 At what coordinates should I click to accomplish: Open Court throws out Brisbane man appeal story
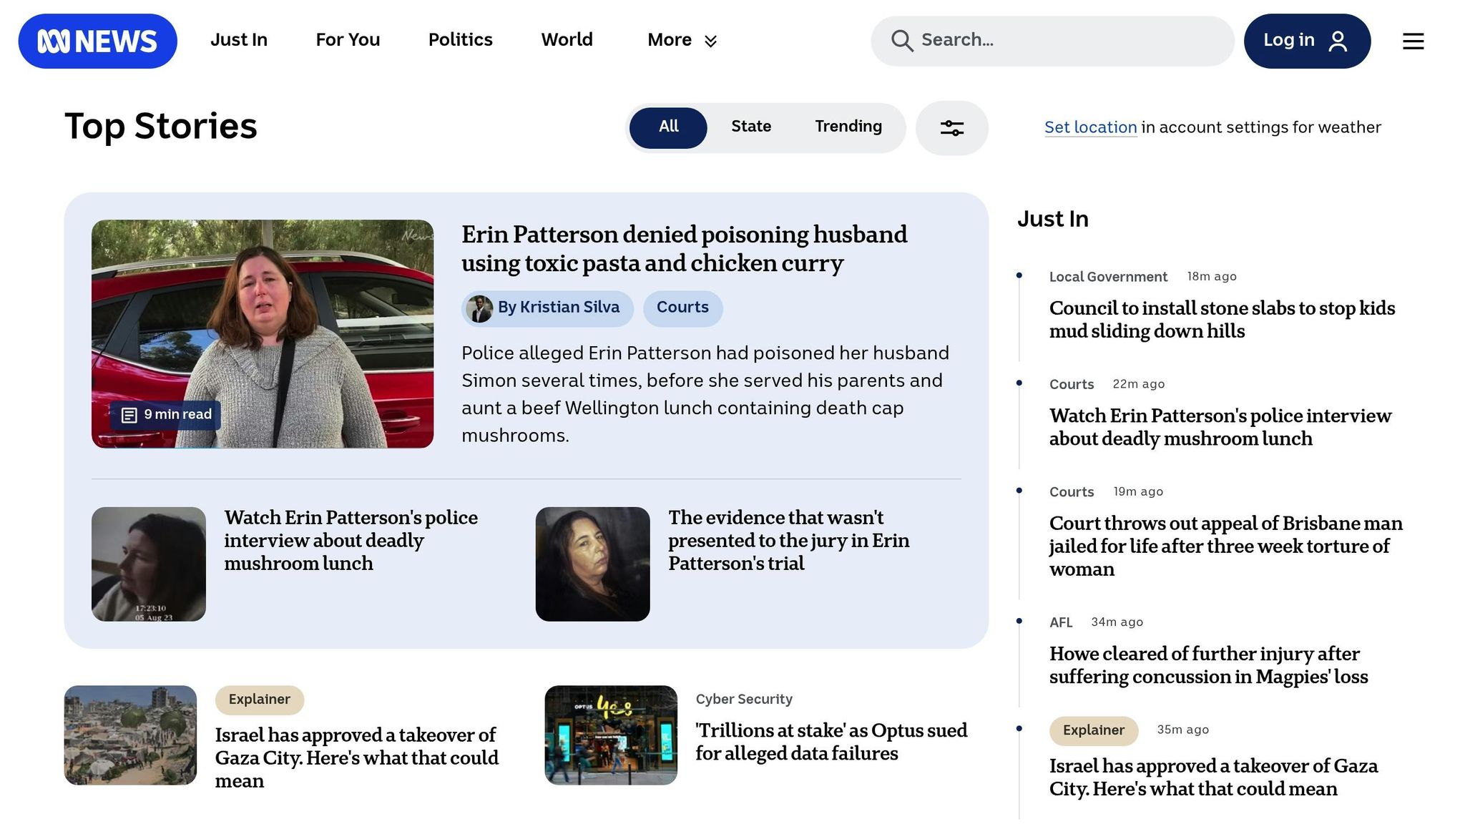pyautogui.click(x=1226, y=546)
